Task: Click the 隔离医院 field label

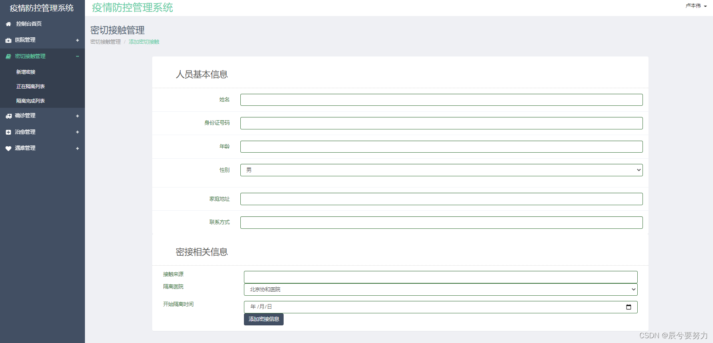Action: click(x=173, y=287)
